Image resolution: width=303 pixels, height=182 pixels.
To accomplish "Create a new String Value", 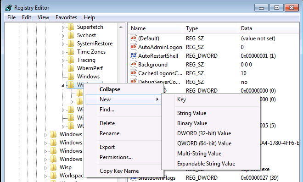I will click(x=211, y=113).
